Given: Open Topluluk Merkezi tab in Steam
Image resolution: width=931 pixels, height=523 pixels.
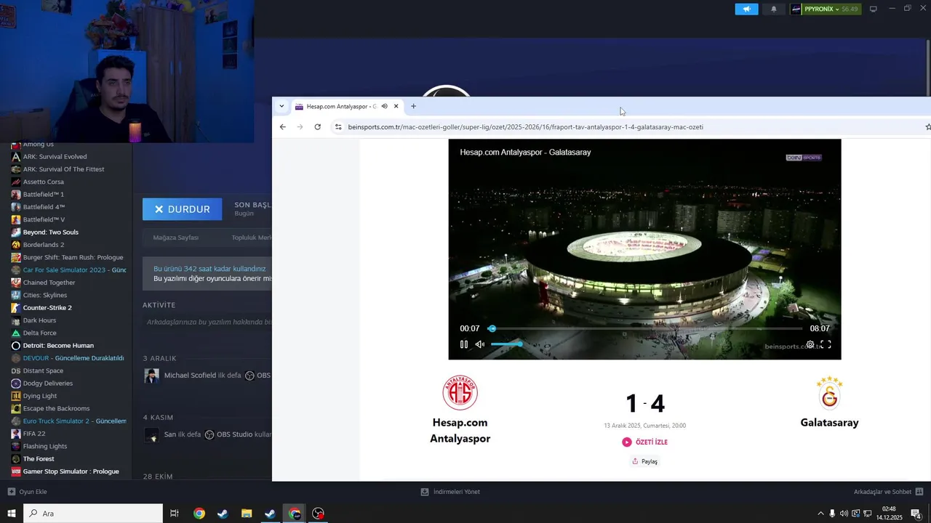Looking at the screenshot, I should coord(252,238).
